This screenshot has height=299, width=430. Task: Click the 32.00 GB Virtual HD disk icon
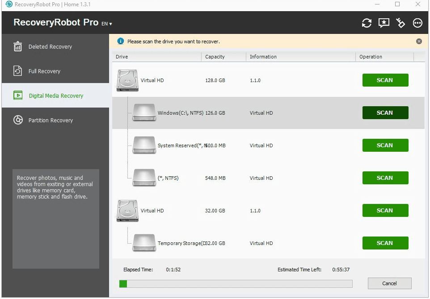point(127,211)
